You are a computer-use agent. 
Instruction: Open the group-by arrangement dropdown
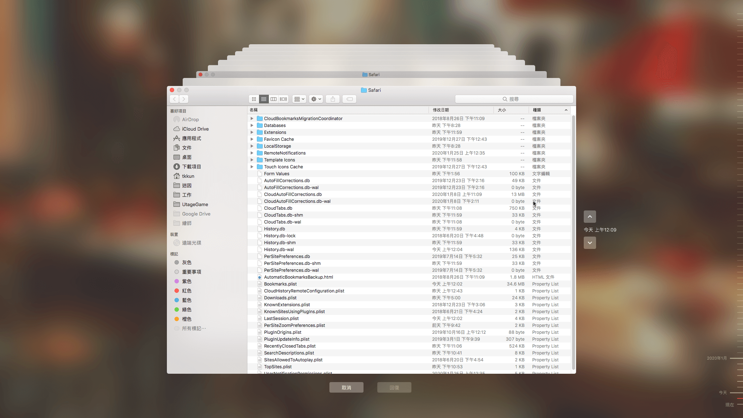(299, 99)
